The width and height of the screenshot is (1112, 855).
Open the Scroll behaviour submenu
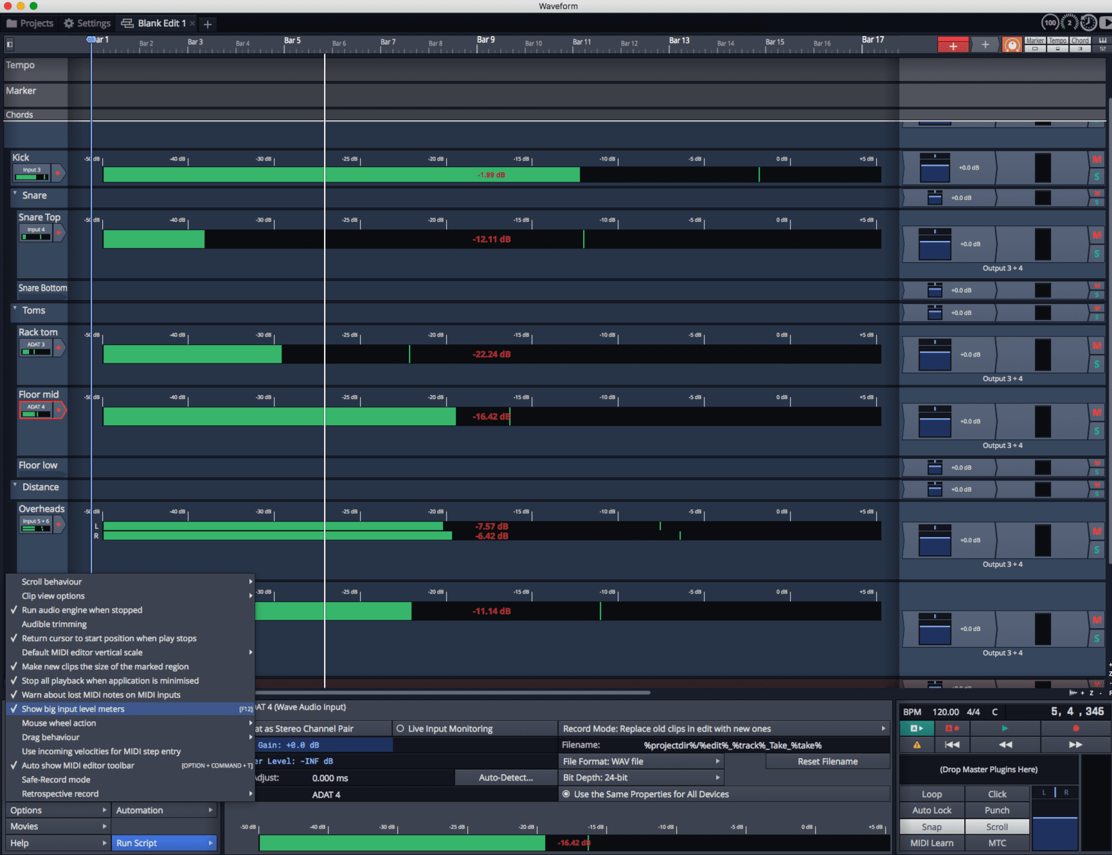click(52, 581)
